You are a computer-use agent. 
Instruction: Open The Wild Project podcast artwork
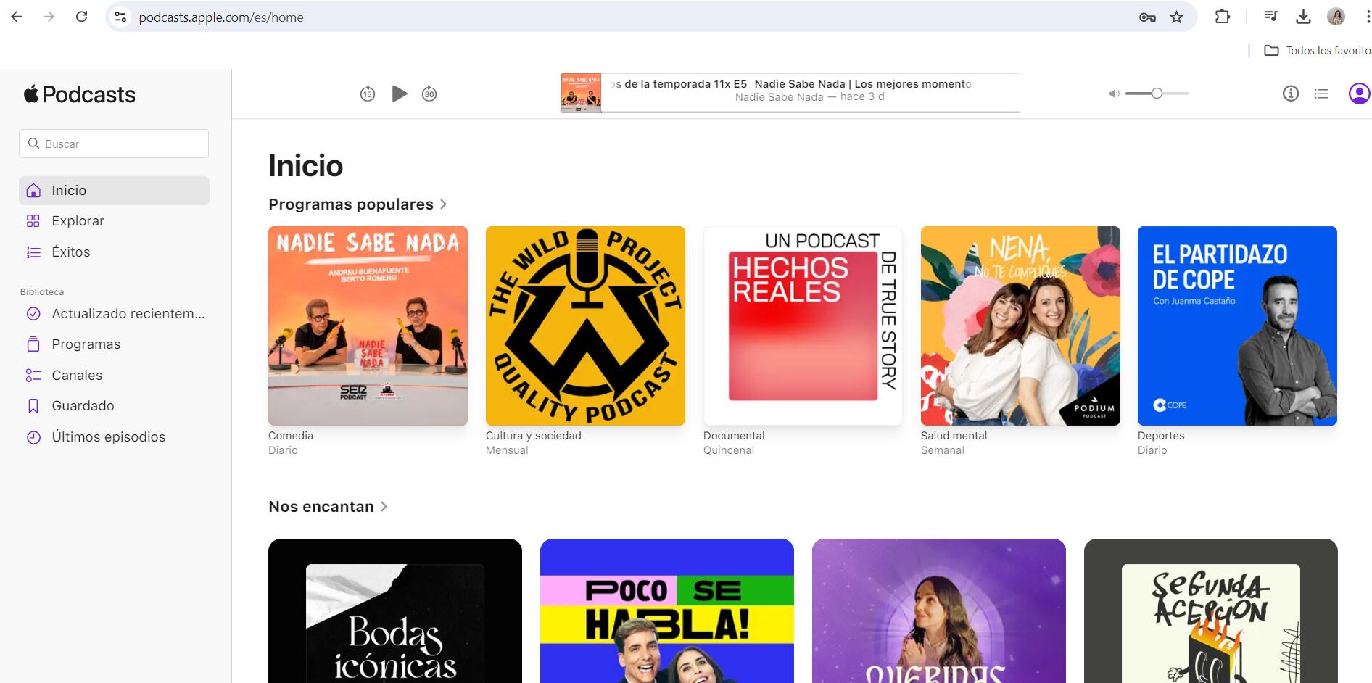pyautogui.click(x=585, y=326)
